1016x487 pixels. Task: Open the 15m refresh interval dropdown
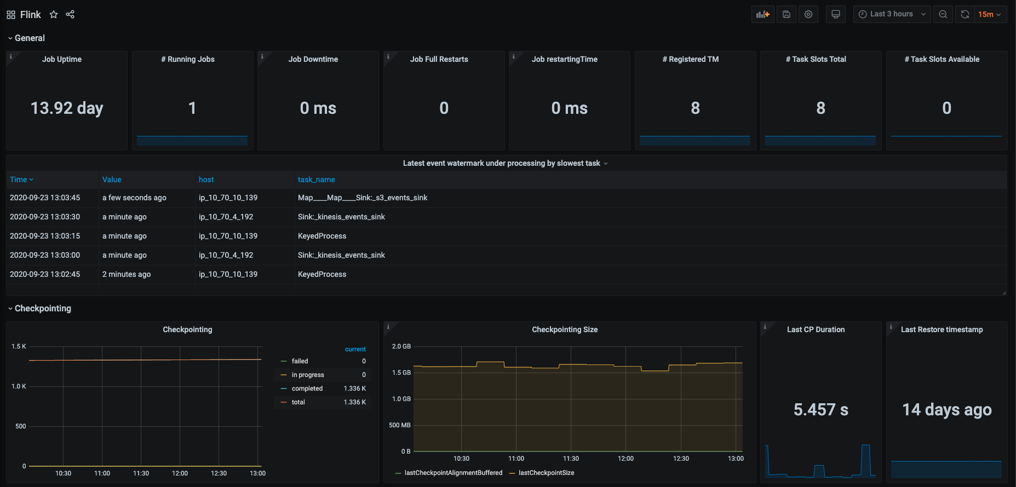[990, 14]
